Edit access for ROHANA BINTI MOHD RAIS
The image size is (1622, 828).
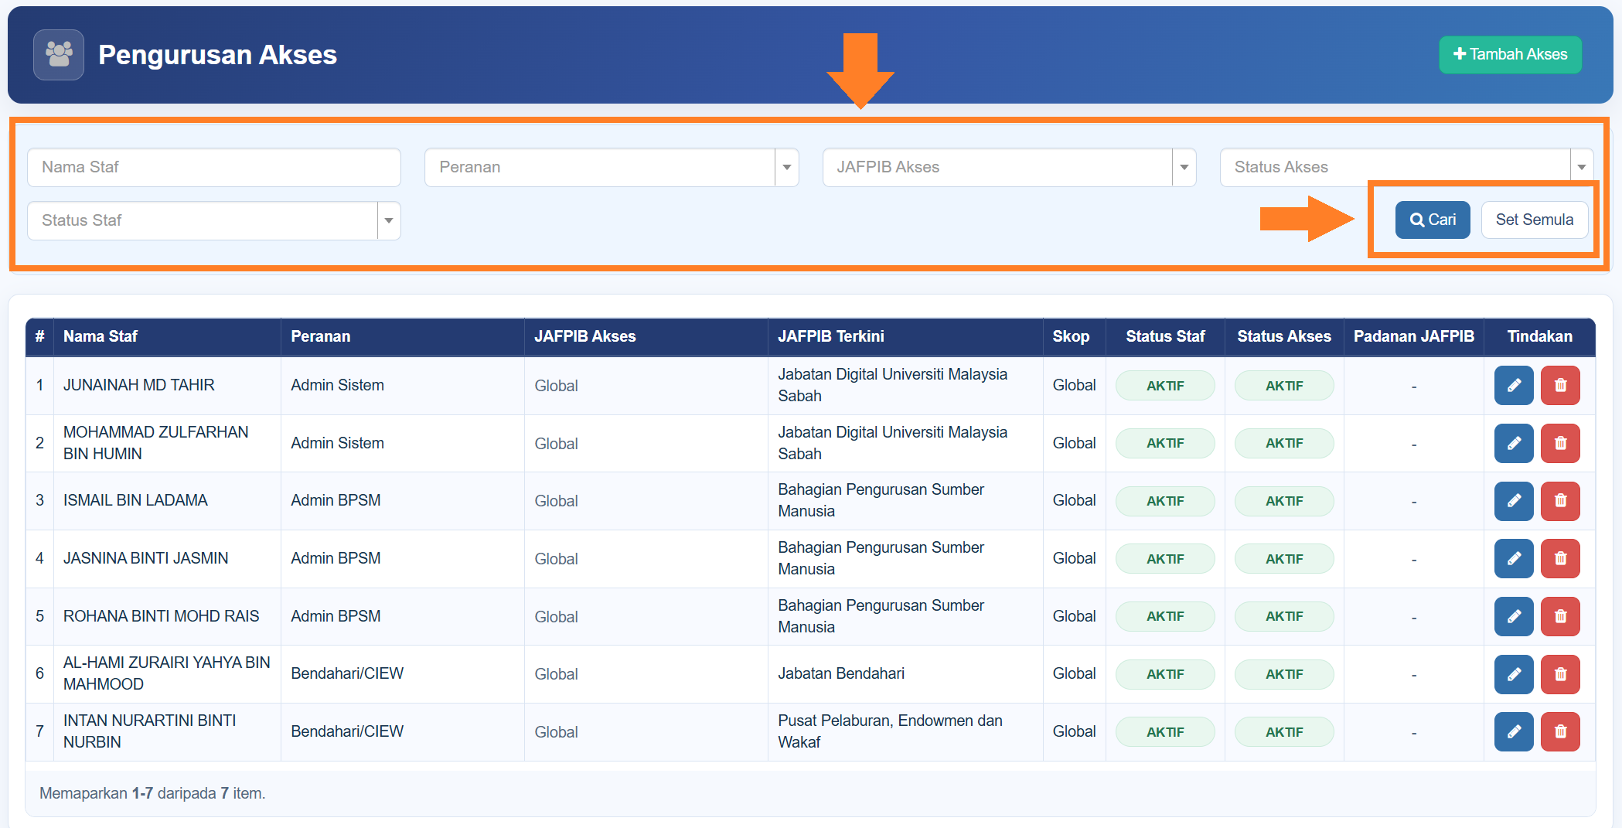[1513, 616]
